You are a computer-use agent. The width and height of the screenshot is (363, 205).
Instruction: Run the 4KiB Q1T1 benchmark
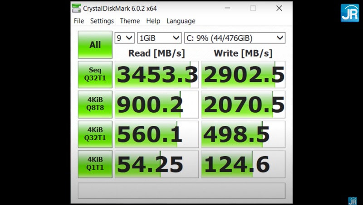(x=95, y=164)
